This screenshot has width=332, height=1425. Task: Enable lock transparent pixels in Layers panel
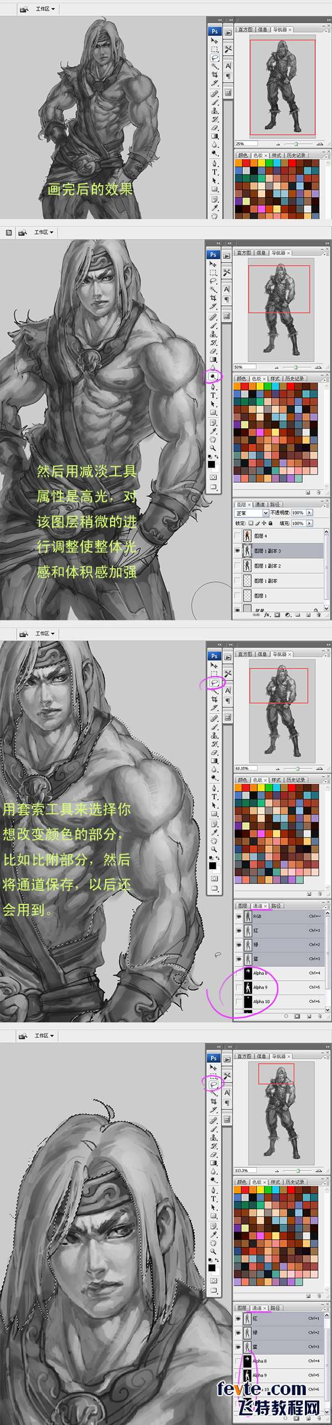[250, 523]
